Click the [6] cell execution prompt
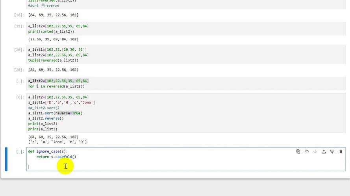This screenshot has width=350, height=196. click(20, 97)
